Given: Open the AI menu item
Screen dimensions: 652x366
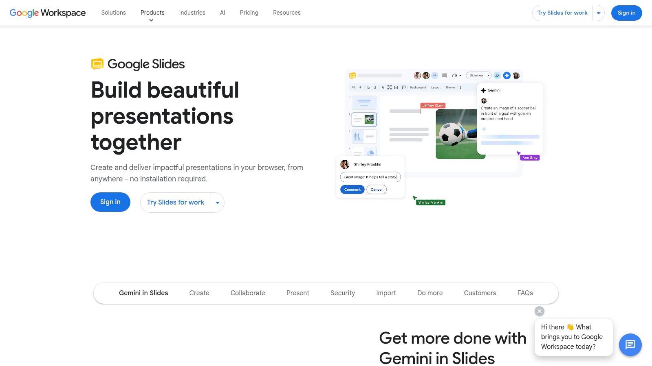Looking at the screenshot, I should tap(222, 13).
